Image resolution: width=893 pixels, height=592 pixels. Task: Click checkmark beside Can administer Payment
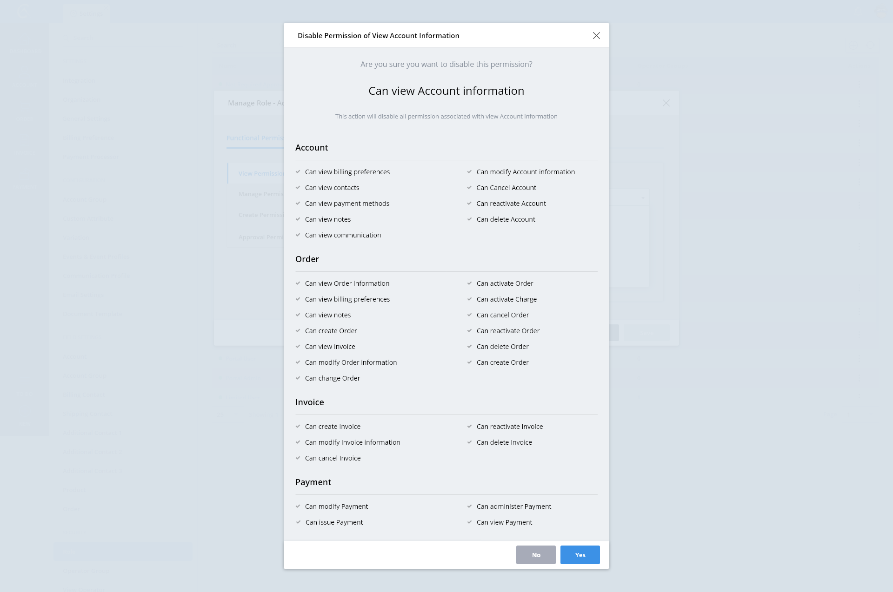click(x=469, y=506)
